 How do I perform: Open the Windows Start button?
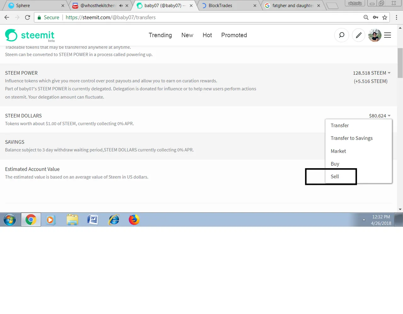pos(10,220)
